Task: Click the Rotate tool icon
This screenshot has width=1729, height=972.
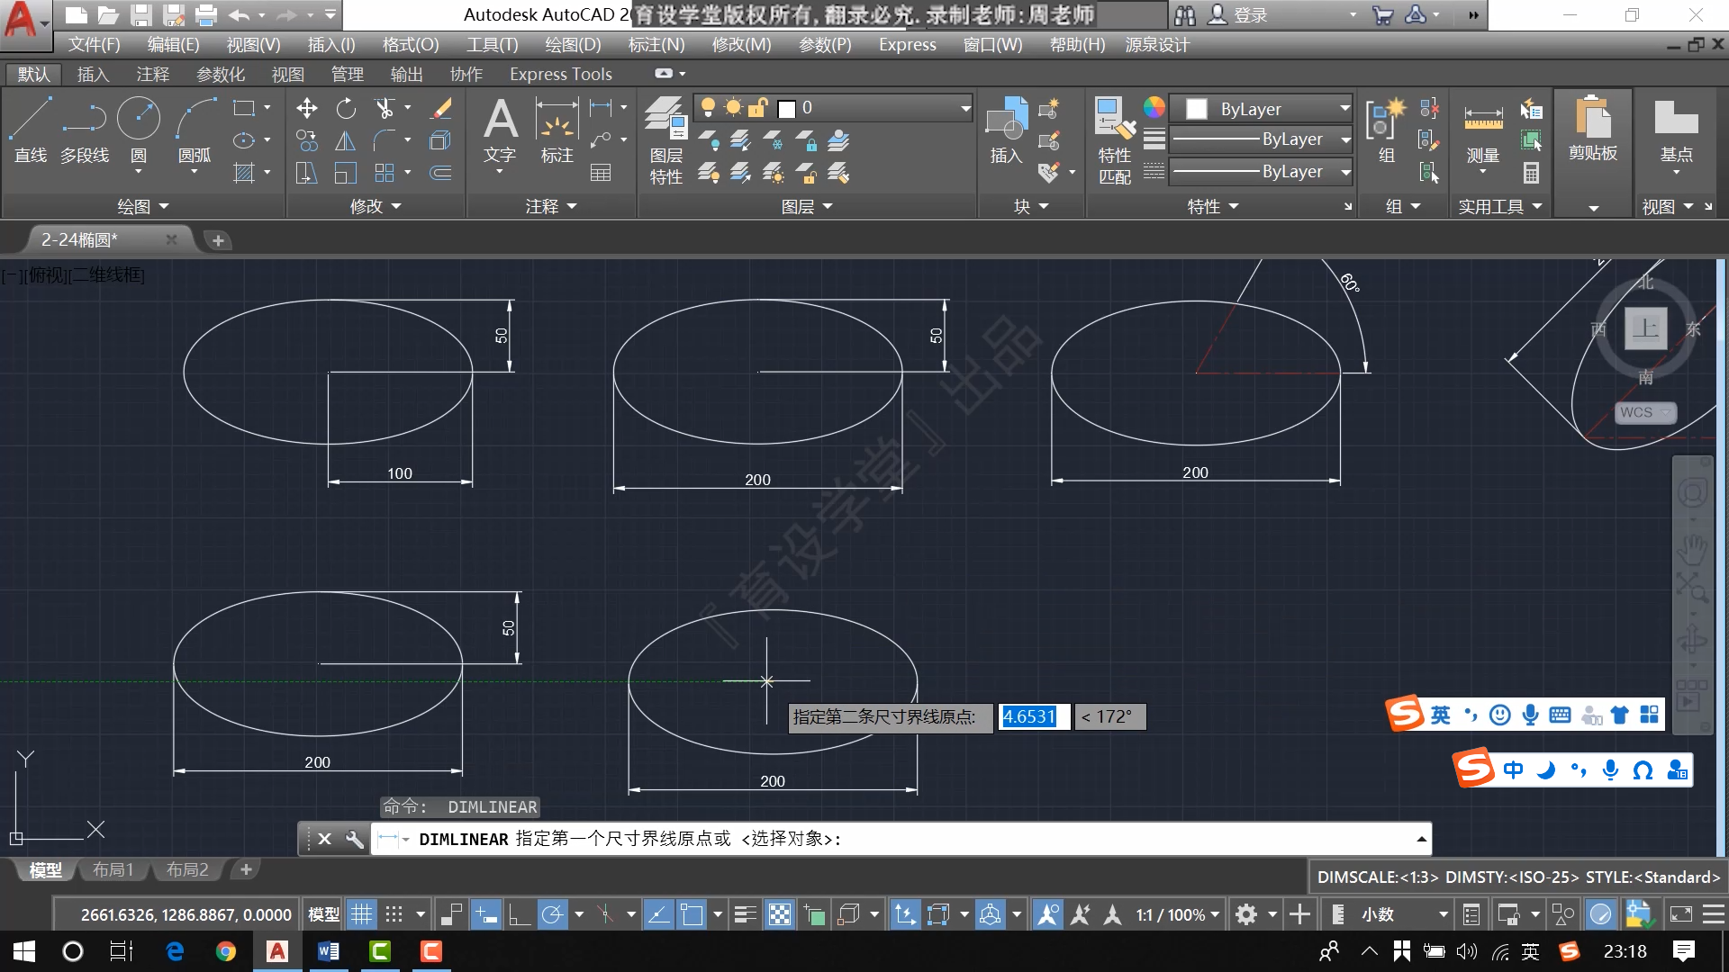Action: coord(346,109)
